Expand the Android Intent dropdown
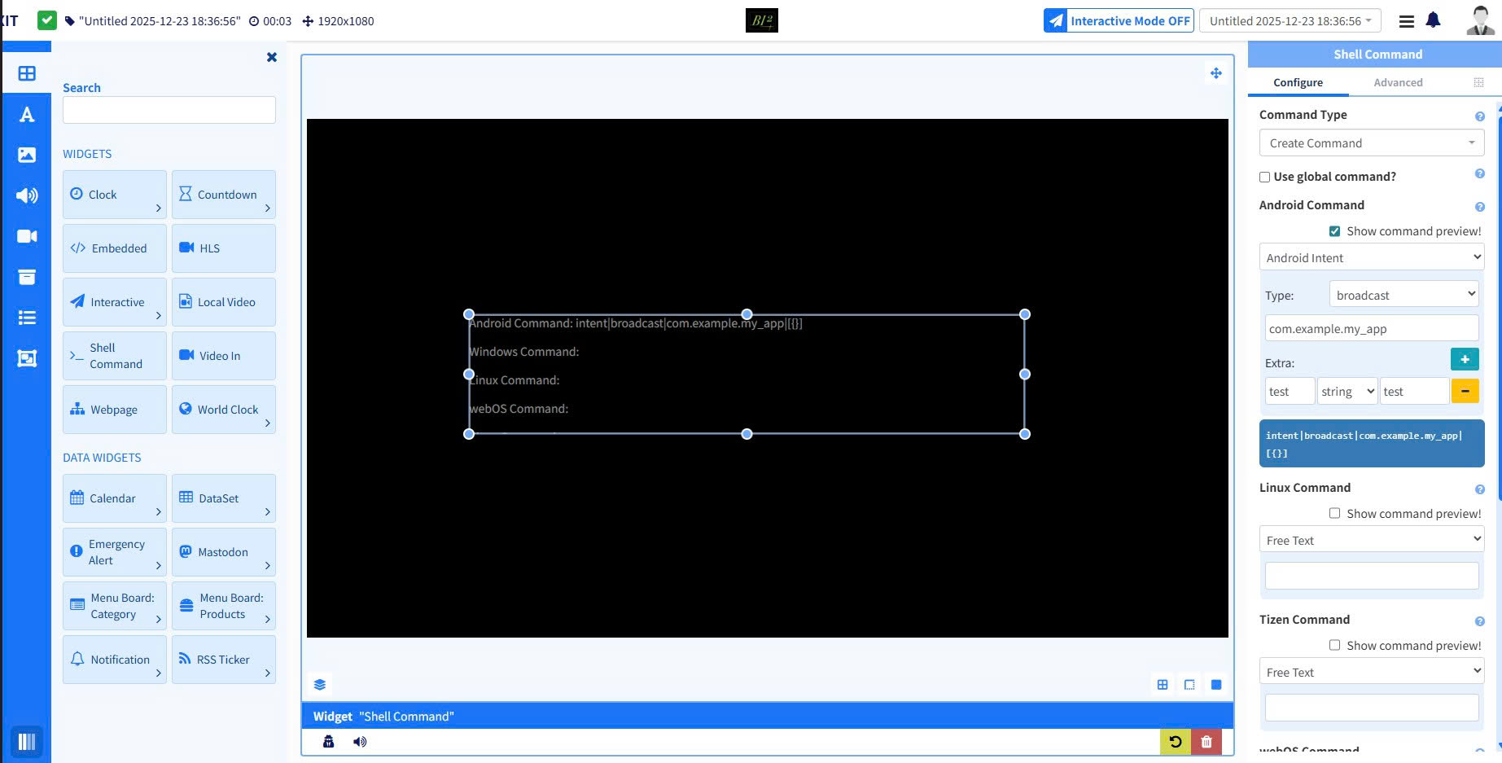The height and width of the screenshot is (763, 1502). pyautogui.click(x=1371, y=258)
